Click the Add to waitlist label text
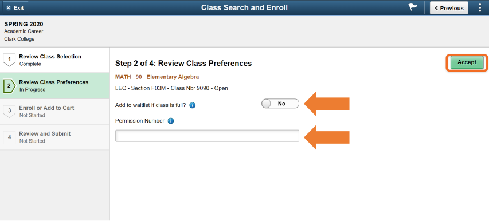Viewport: 489px width, 221px height. pos(151,105)
